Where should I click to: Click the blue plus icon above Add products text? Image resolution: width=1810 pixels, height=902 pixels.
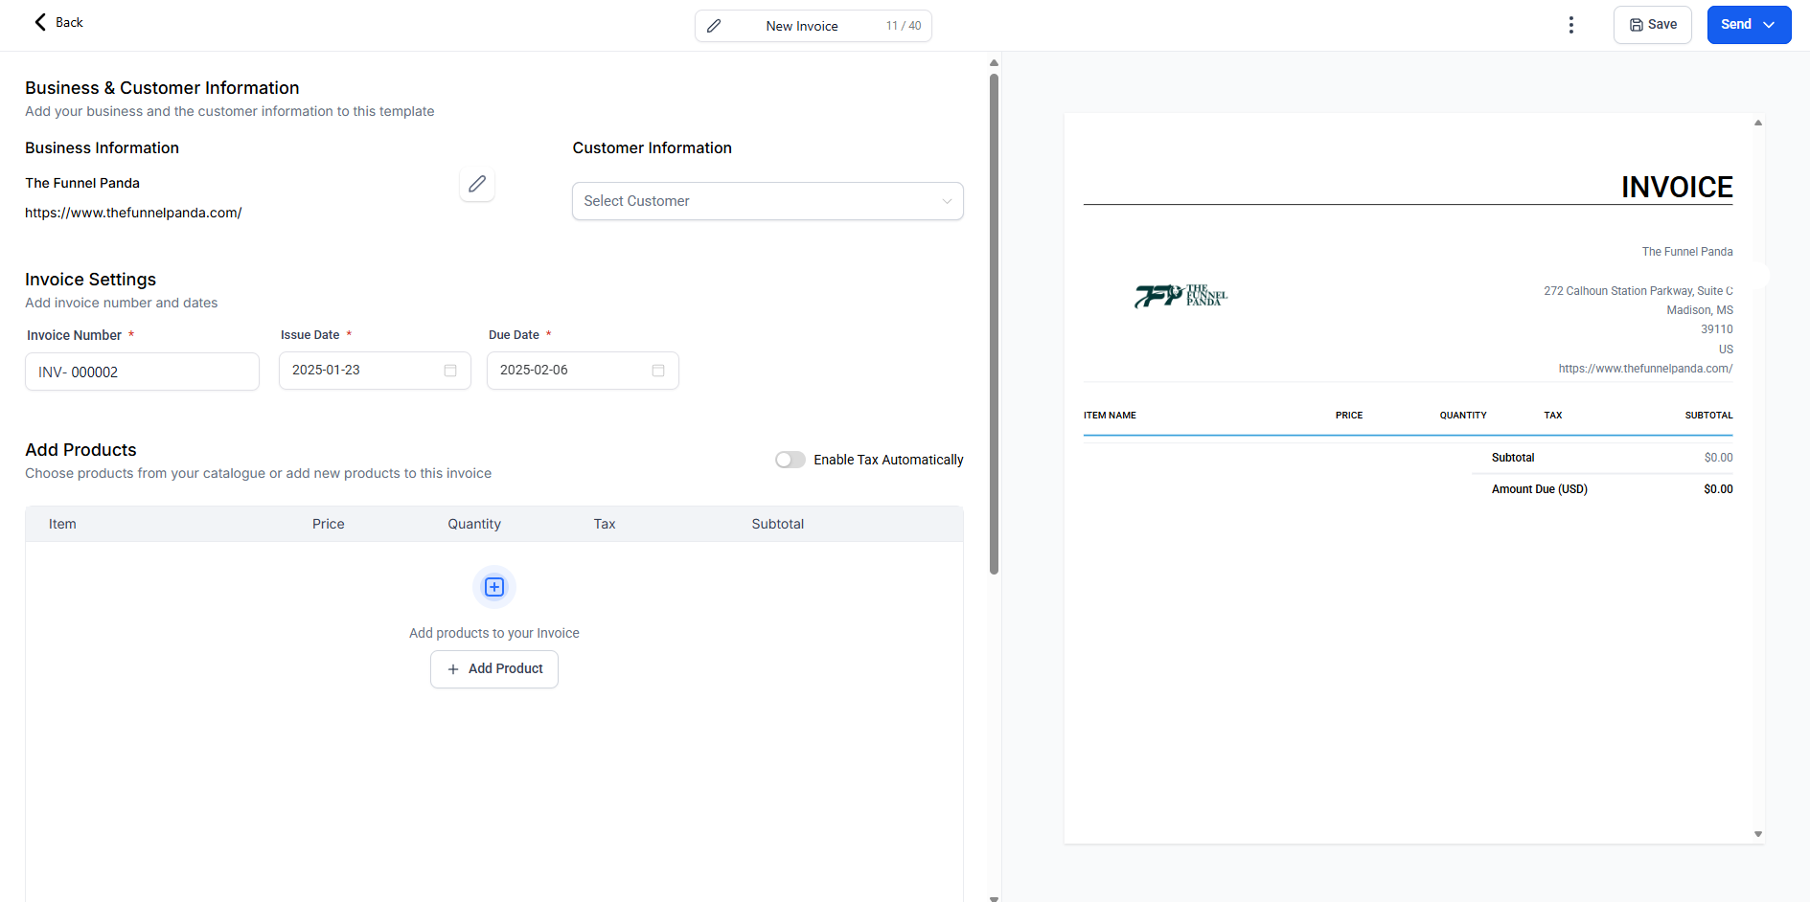point(494,587)
